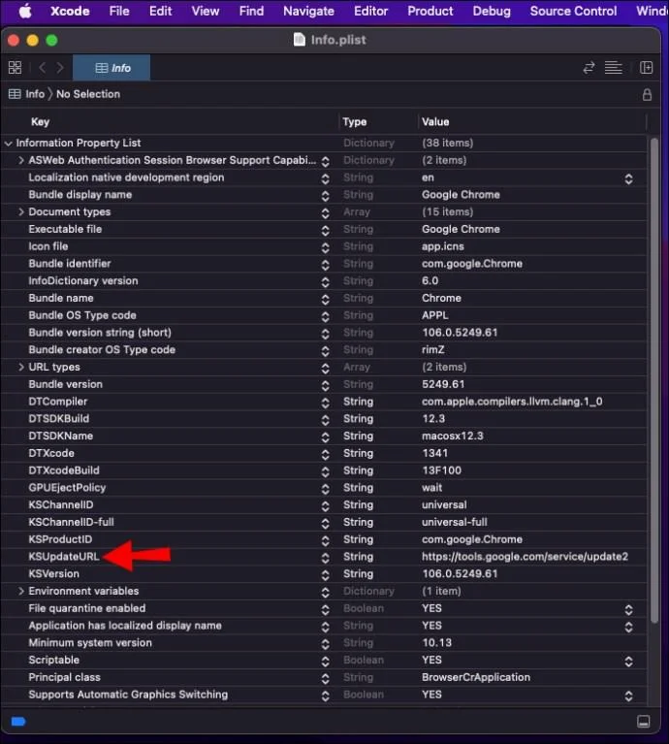Screen dimensions: 669x744
Task: Click key stepper for Minimum system version
Action: point(325,644)
